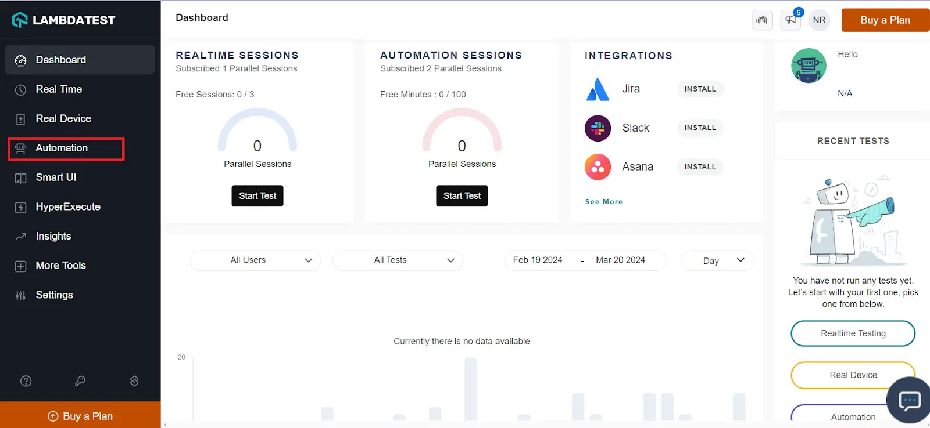Click the orange Buy a Plan sidebar button
This screenshot has width=930, height=428.
coord(80,416)
